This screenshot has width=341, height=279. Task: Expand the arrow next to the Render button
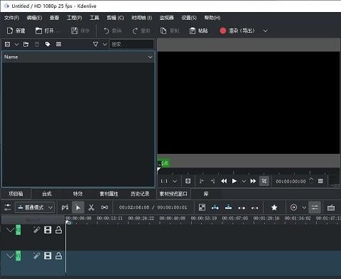[265, 31]
